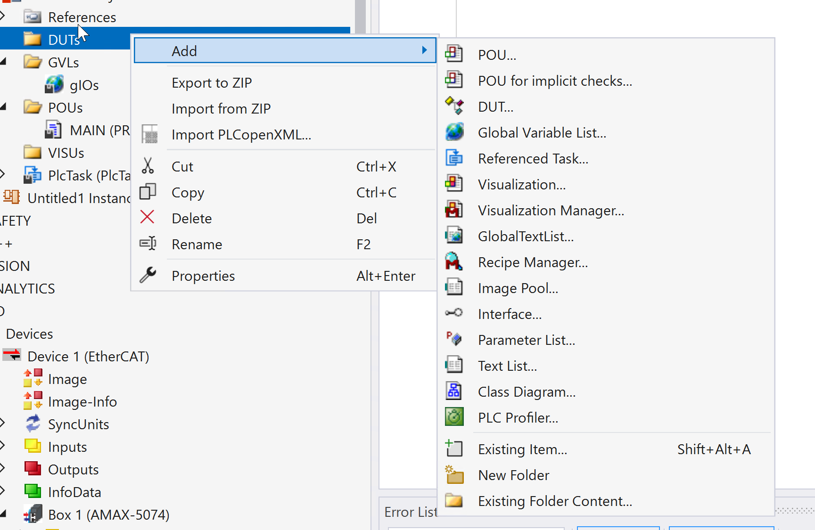815x530 pixels.
Task: Click the Interface connector icon
Action: tap(454, 313)
